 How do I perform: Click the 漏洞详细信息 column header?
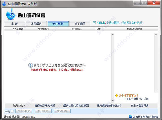pos(134,29)
